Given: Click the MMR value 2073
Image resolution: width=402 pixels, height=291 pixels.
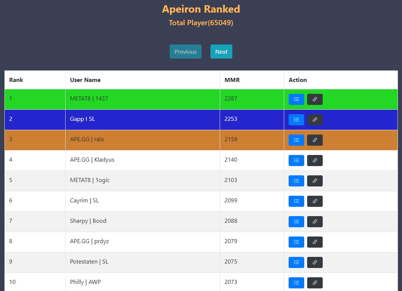Looking at the screenshot, I should (x=231, y=282).
